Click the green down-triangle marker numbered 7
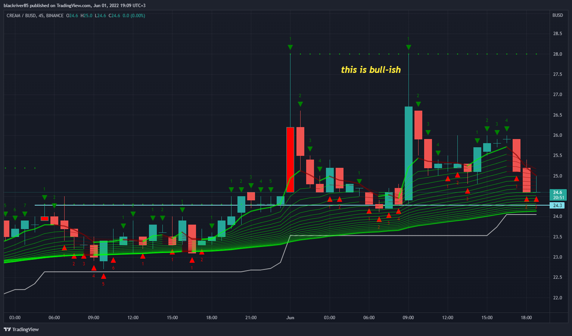Viewport: 572px width, 336px height. (25, 214)
